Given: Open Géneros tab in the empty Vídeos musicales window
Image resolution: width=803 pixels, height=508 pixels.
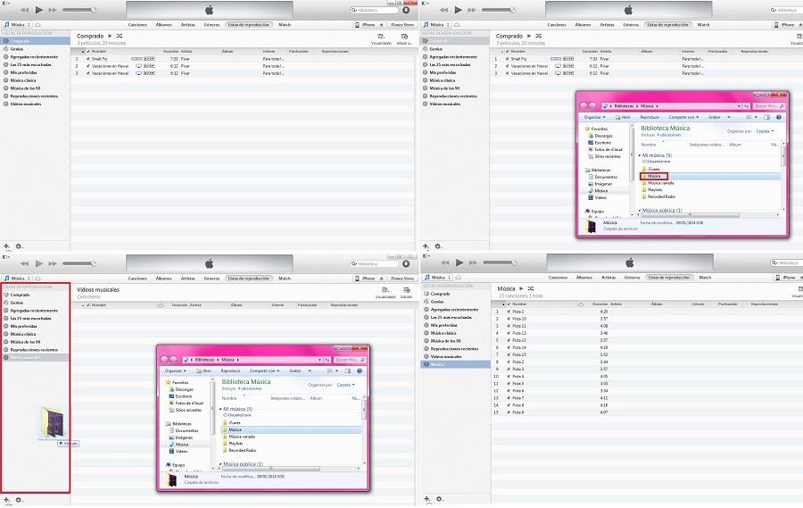Looking at the screenshot, I should (x=211, y=278).
